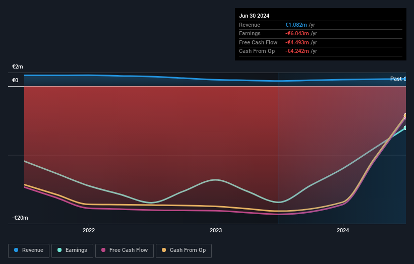Click the teal Earnings legend dot
414x264 pixels.
(x=60, y=250)
